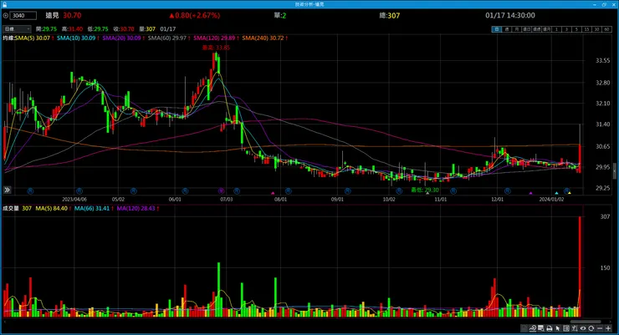This screenshot has height=335, width=619.
Task: Switch to the weekly (週) period tab
Action: 507,29
